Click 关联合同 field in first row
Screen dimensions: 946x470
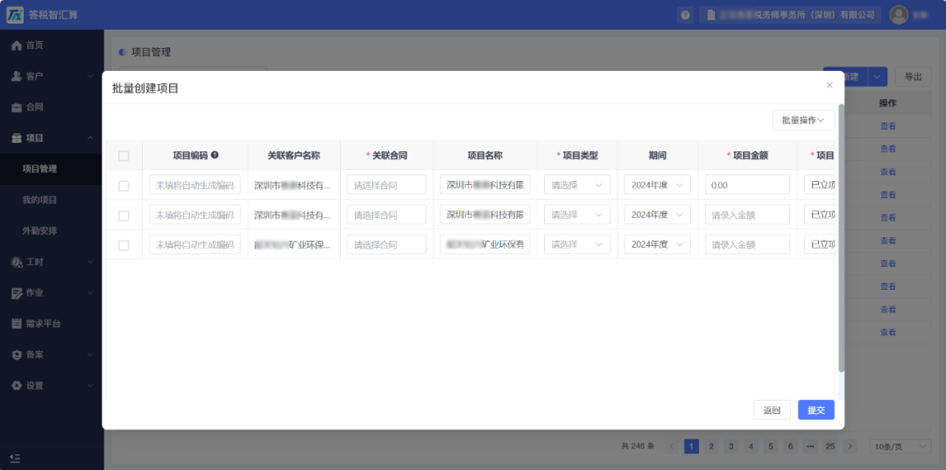(387, 185)
